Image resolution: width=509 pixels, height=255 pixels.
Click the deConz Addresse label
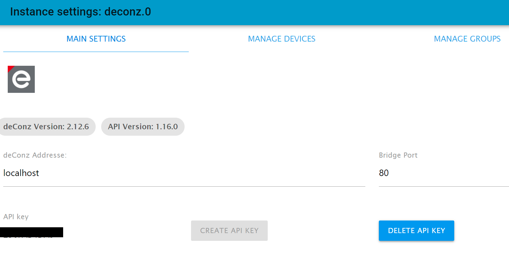(35, 155)
